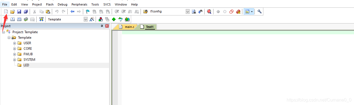
Task: Click the Paste clipboard icon
Action: [48, 12]
